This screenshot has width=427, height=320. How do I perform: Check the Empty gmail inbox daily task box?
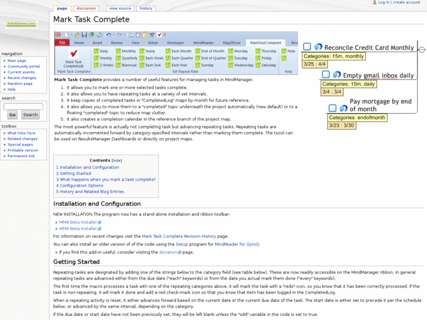click(326, 75)
